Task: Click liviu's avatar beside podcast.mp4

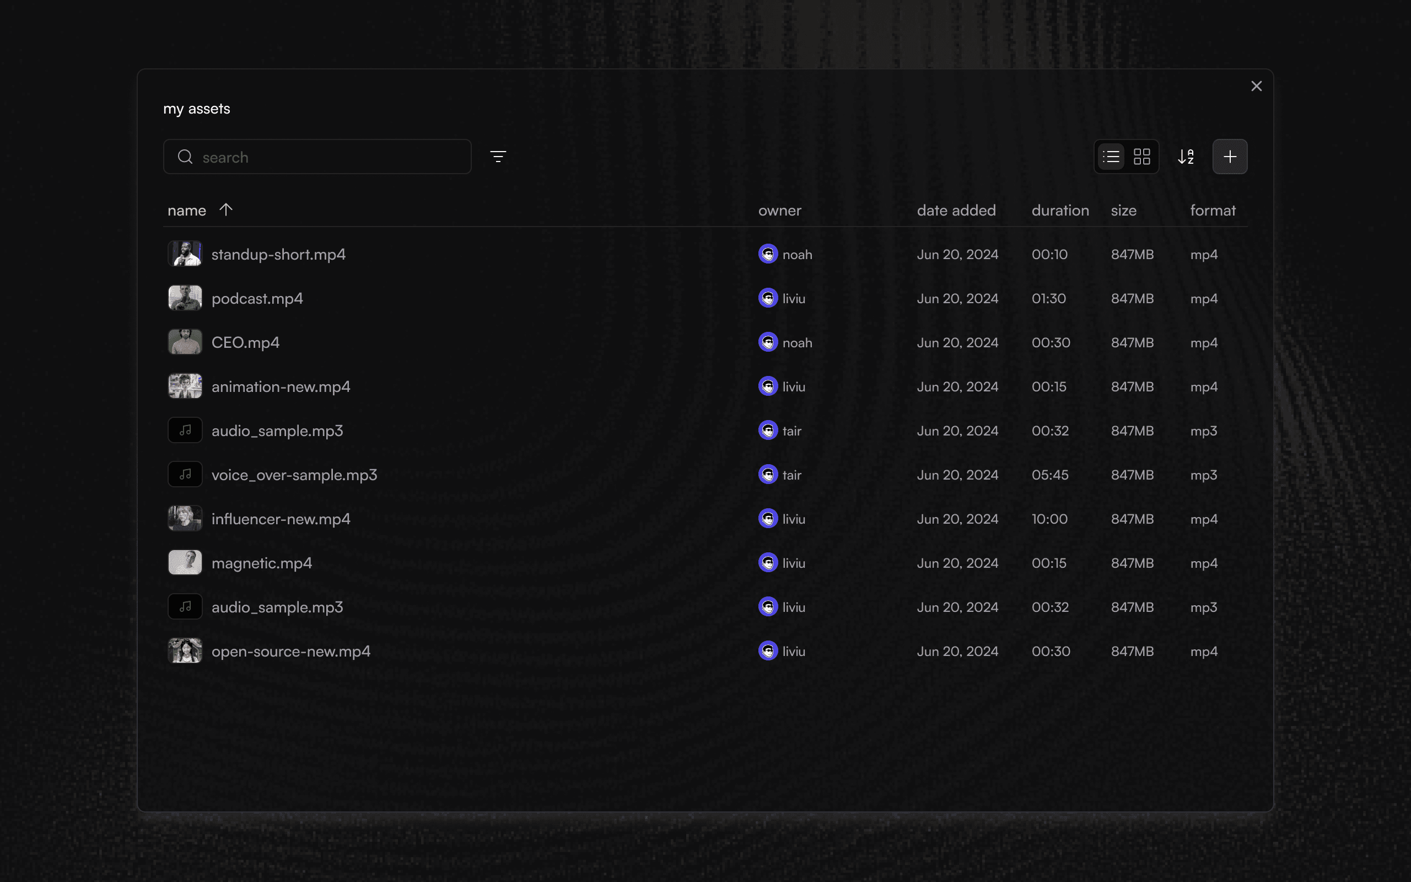Action: tap(768, 298)
